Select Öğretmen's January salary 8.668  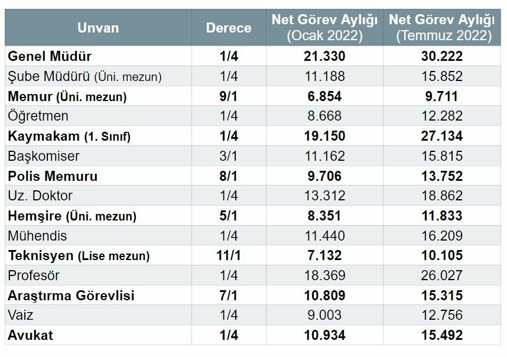[x=324, y=116]
